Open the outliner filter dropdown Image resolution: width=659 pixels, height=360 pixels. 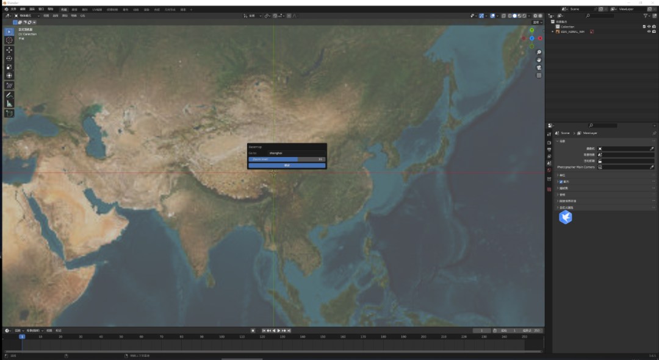[646, 15]
